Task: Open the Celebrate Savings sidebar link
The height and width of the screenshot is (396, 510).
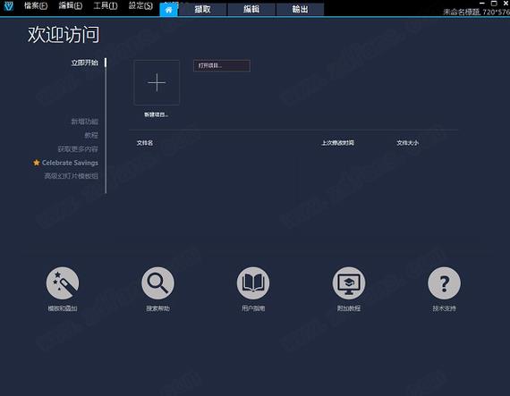Action: tap(70, 163)
